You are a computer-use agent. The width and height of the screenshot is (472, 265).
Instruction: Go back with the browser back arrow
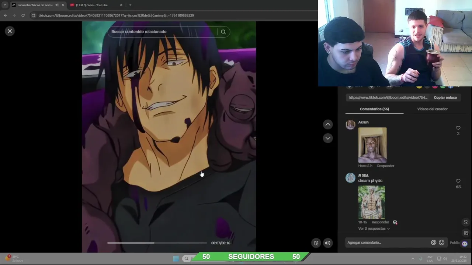[x=5, y=15]
